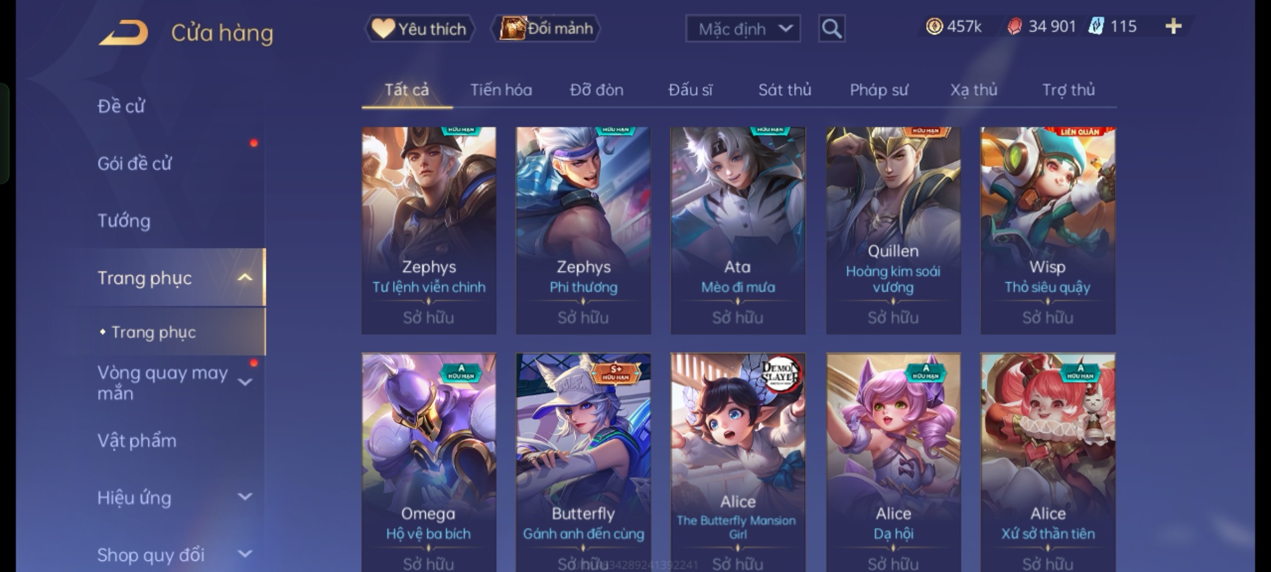Screen dimensions: 1271x572
Task: Tap the blue voucher currency icon
Action: (x=1096, y=26)
